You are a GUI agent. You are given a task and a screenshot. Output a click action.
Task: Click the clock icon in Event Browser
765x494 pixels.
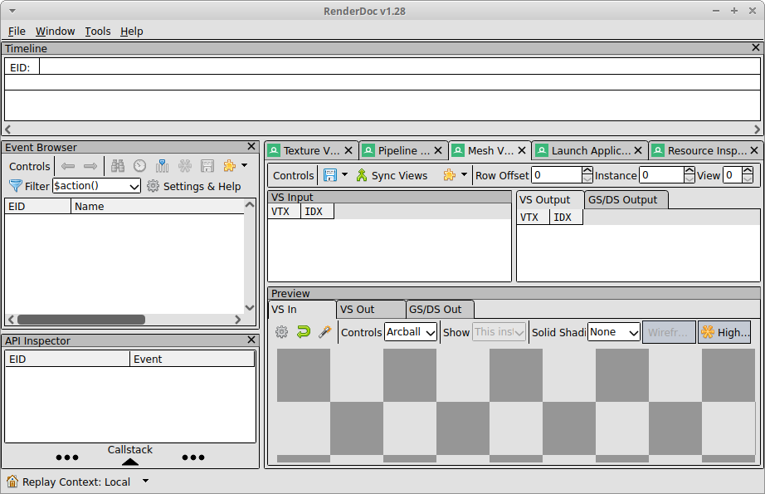pos(140,166)
